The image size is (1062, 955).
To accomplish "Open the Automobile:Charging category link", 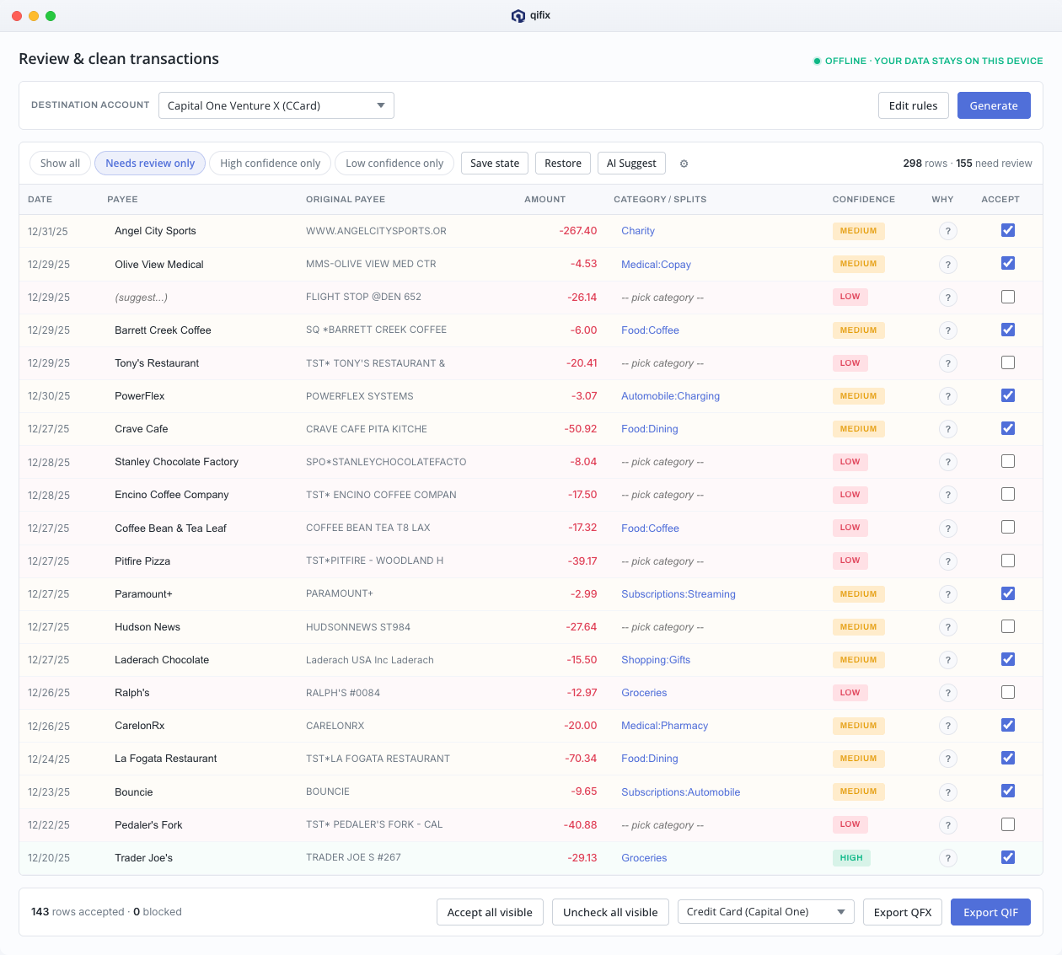I will pos(670,396).
